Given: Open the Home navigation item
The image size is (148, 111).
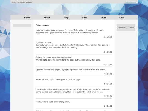Looking at the screenshot, I should point(27,18).
